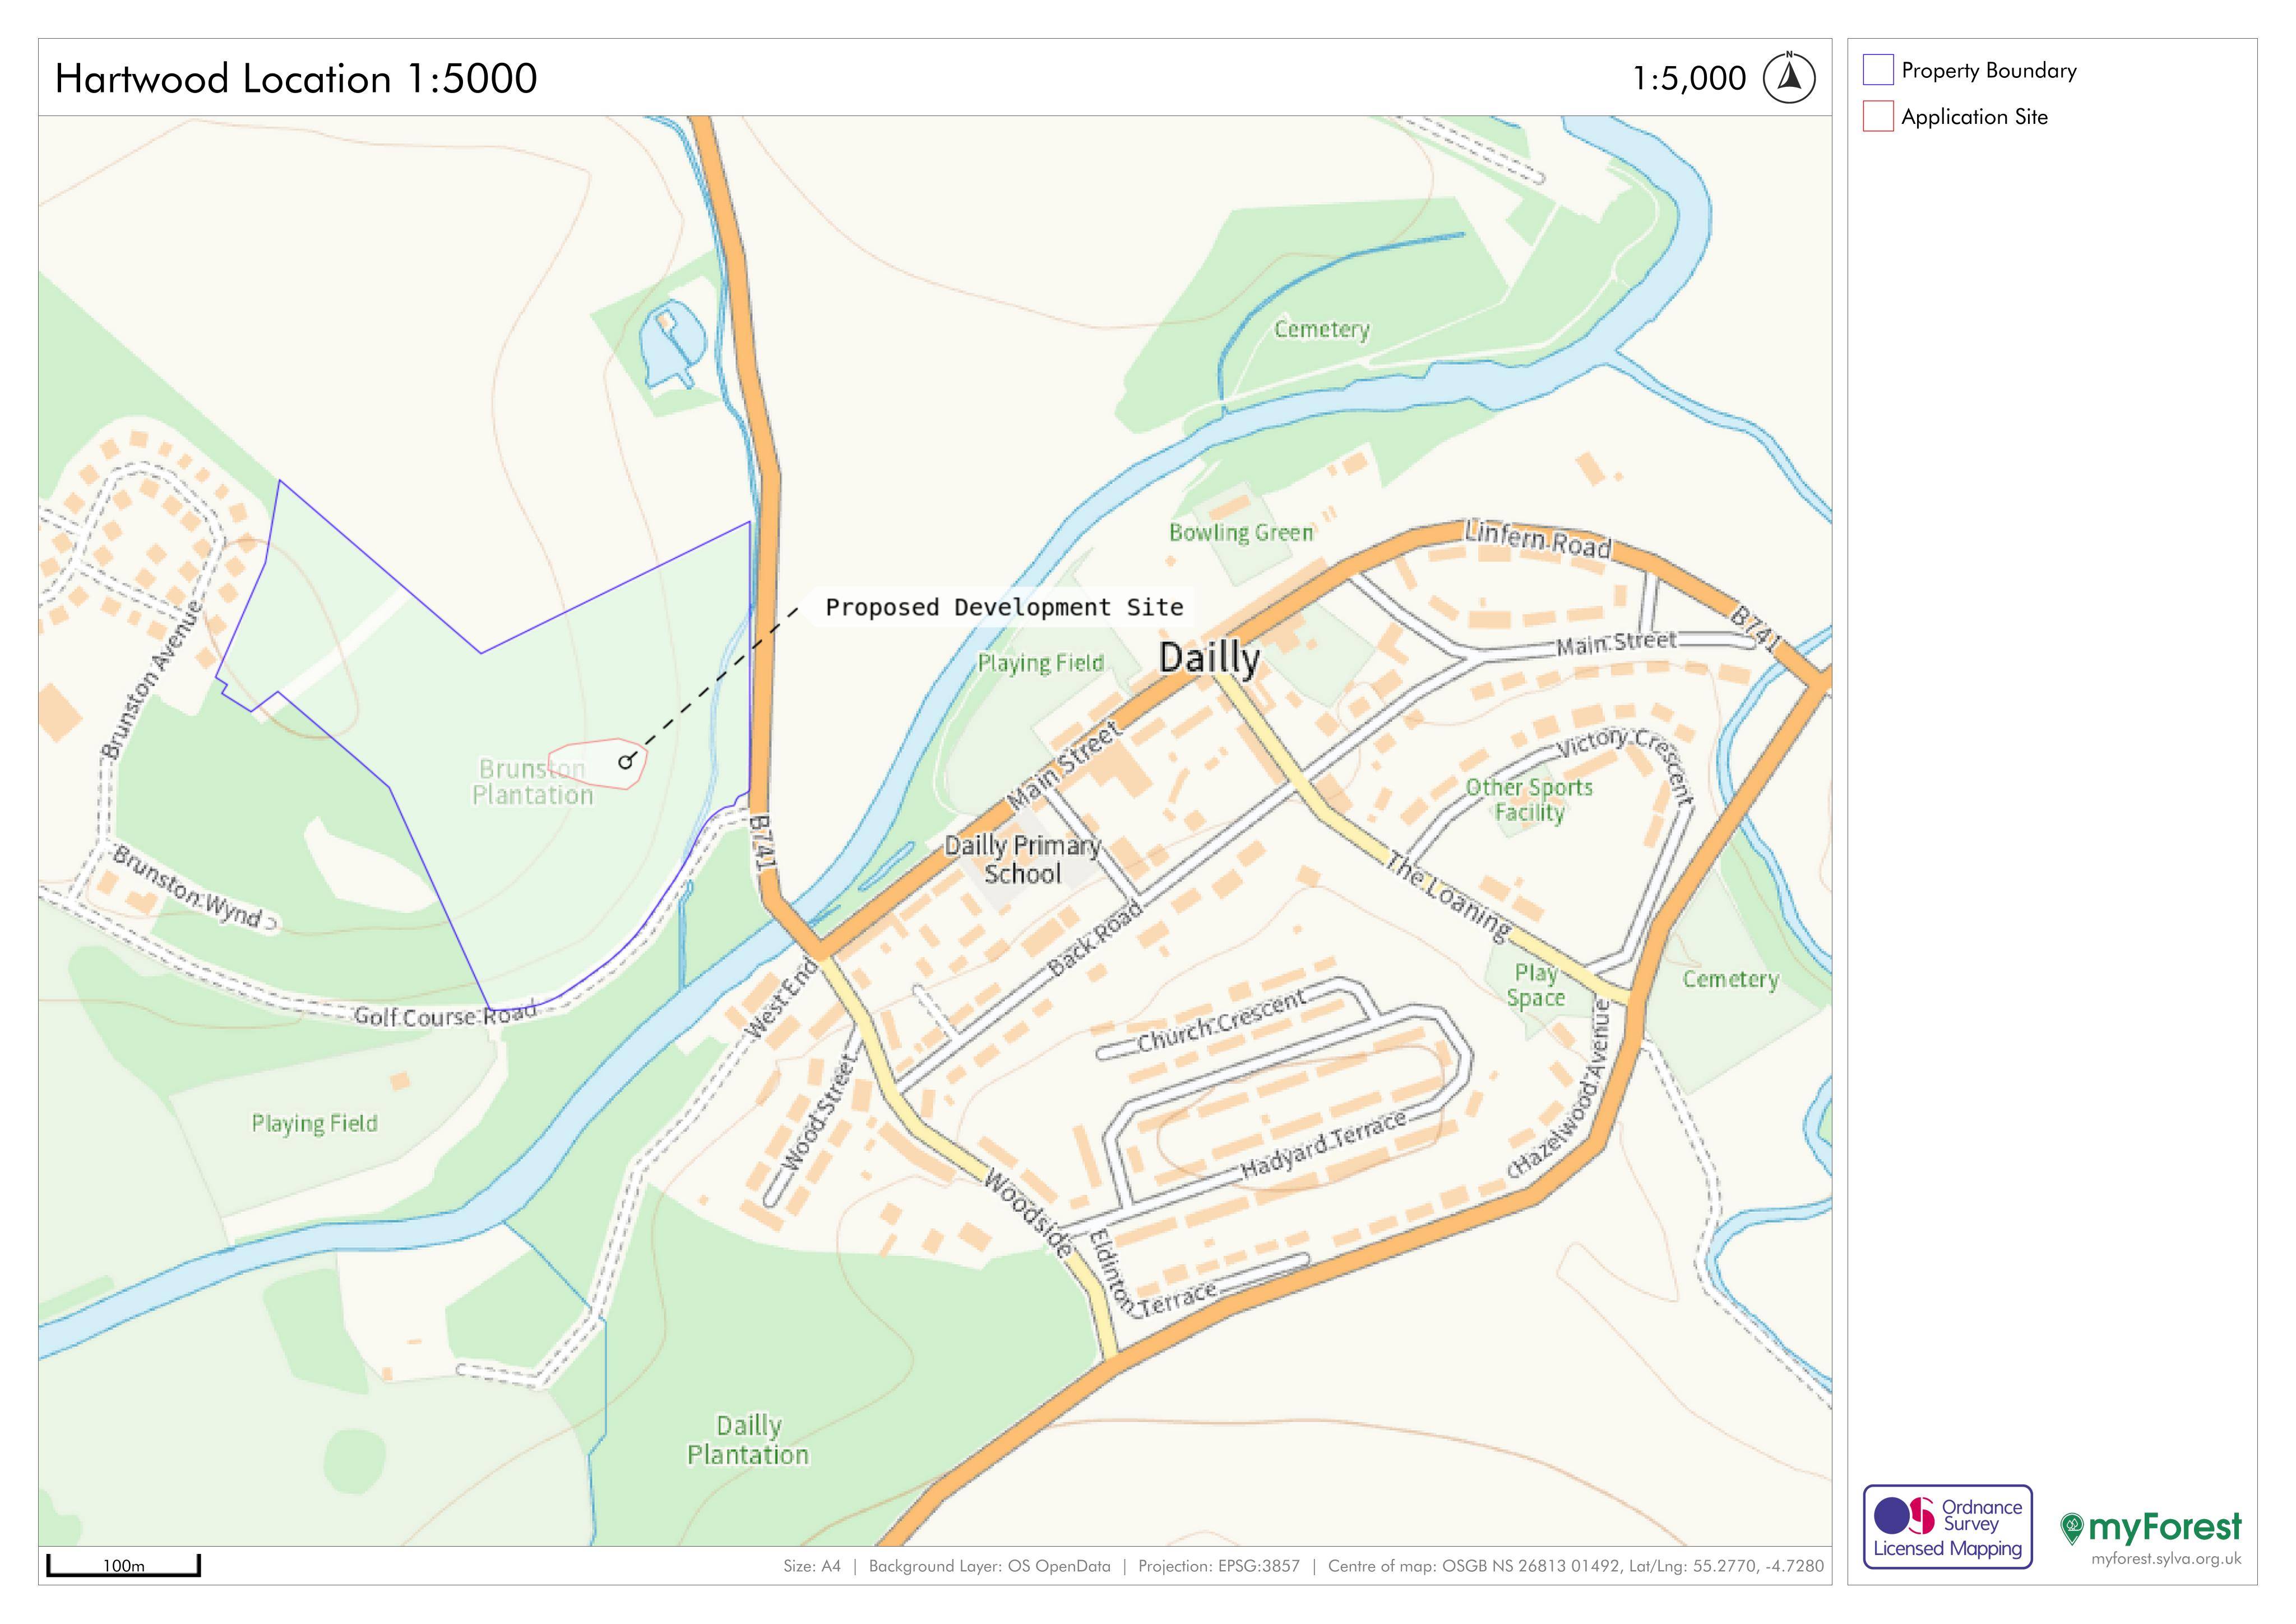Click the north arrow compass icon

tap(1789, 78)
